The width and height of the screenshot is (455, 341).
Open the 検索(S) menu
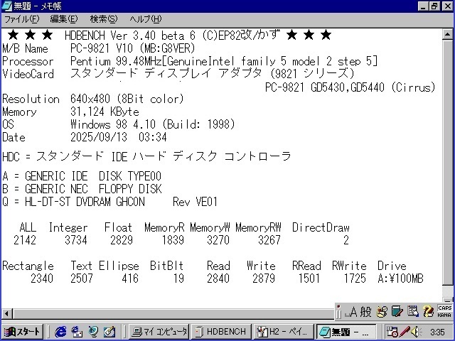[103, 19]
